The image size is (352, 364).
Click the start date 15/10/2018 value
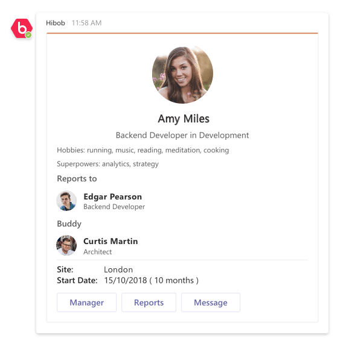click(x=151, y=280)
